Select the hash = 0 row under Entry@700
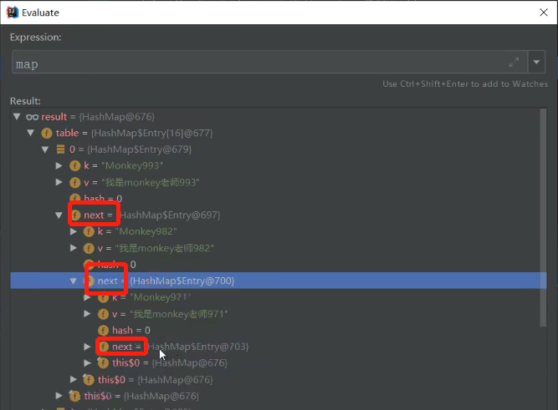 click(131, 331)
